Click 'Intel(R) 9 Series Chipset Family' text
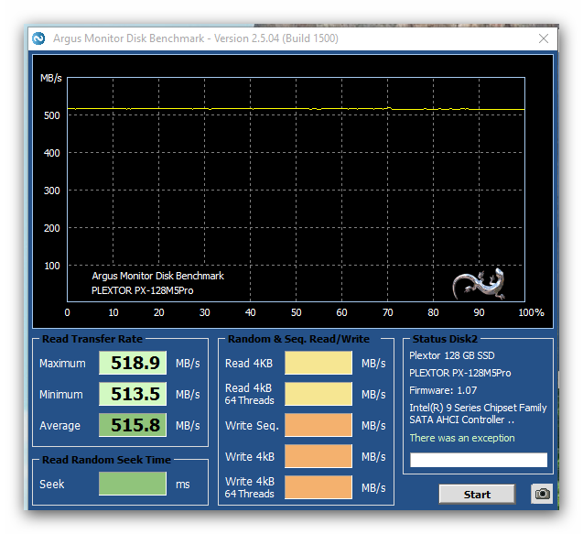This screenshot has width=583, height=534. (x=478, y=408)
